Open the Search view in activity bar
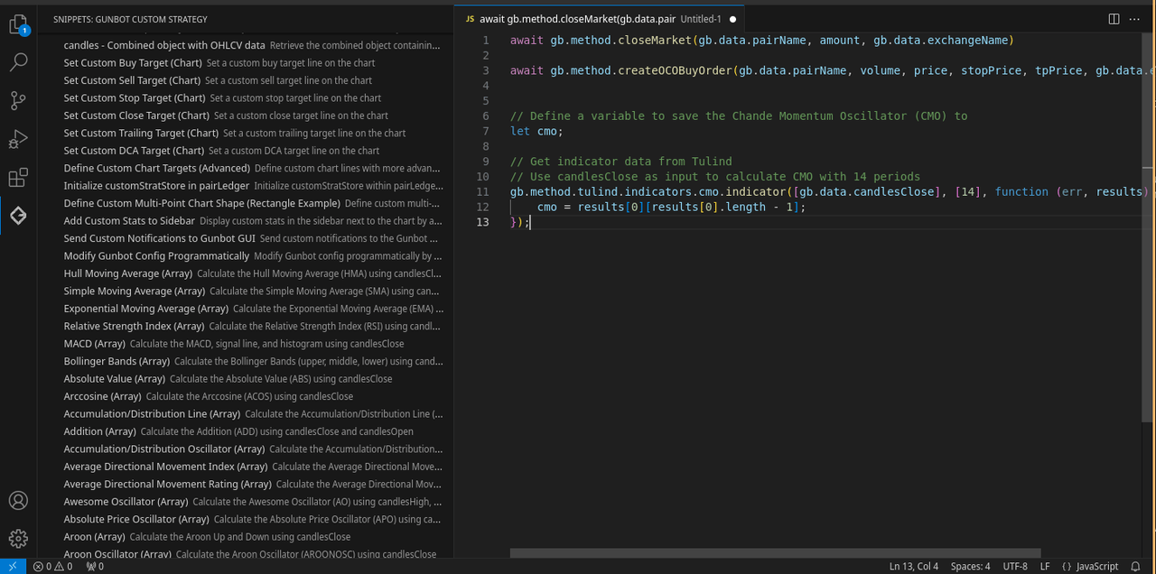1156x574 pixels. (x=18, y=62)
